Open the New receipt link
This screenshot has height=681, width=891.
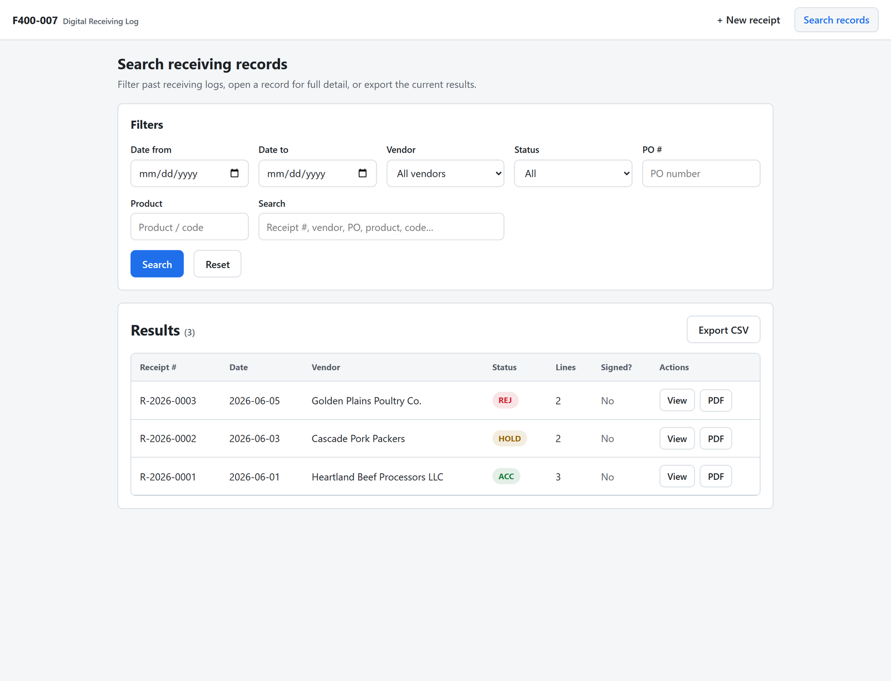click(748, 20)
